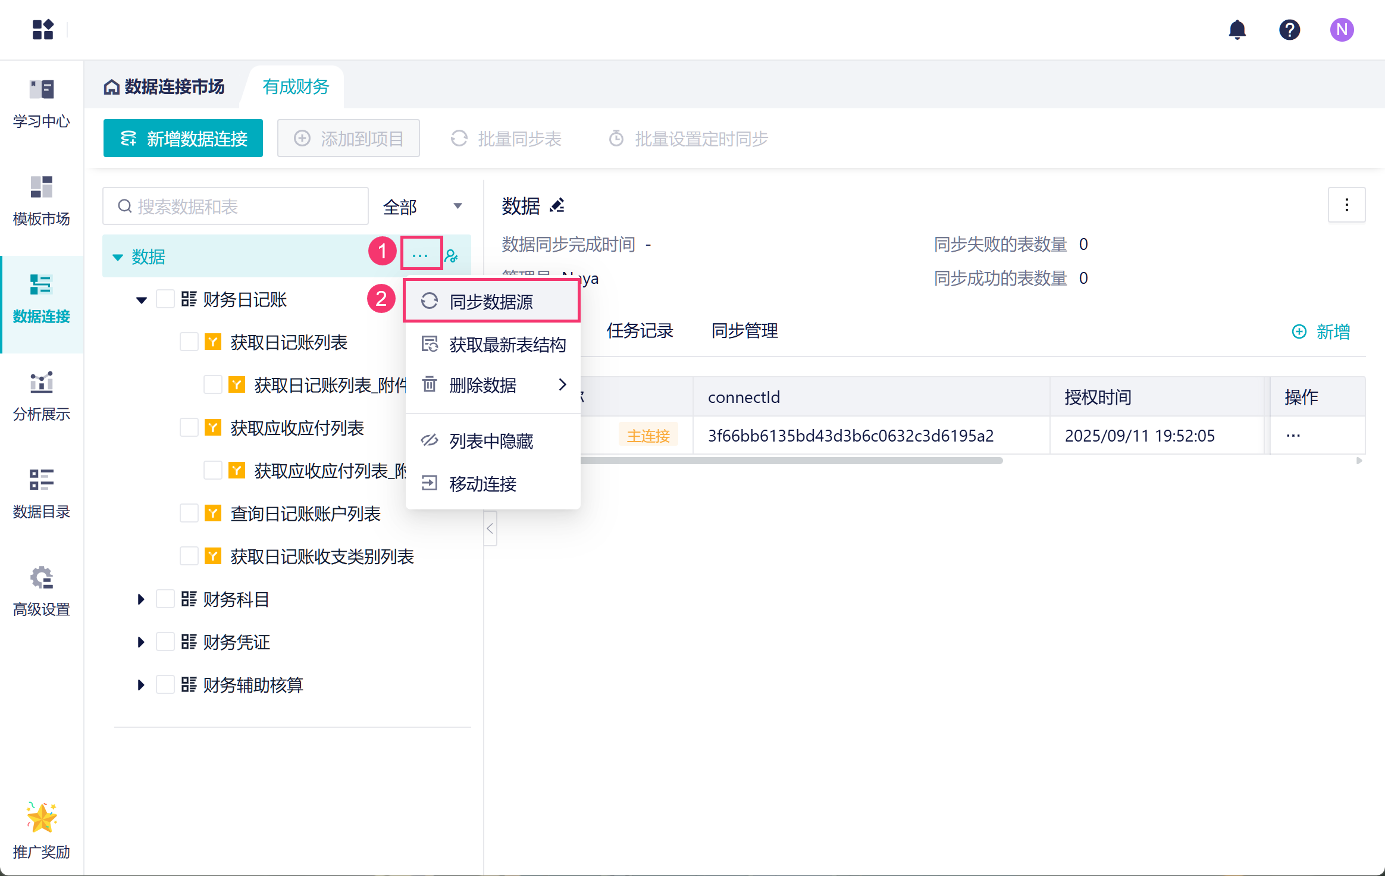The height and width of the screenshot is (876, 1385).
Task: Open the help question mark icon
Action: coord(1289,30)
